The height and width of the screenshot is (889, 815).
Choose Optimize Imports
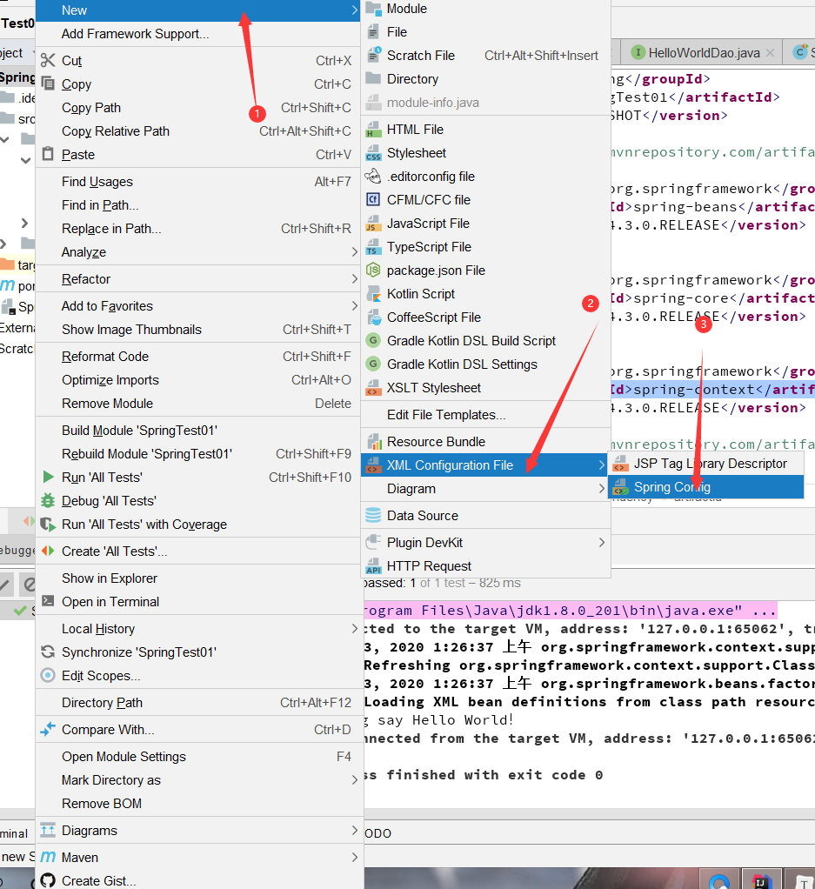click(x=197, y=380)
